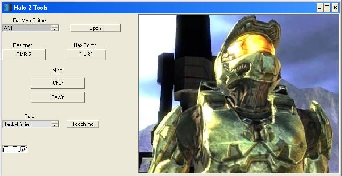This screenshot has width=342, height=176.
Task: Click the Halo 2 Tools title bar text
Action: (31, 8)
